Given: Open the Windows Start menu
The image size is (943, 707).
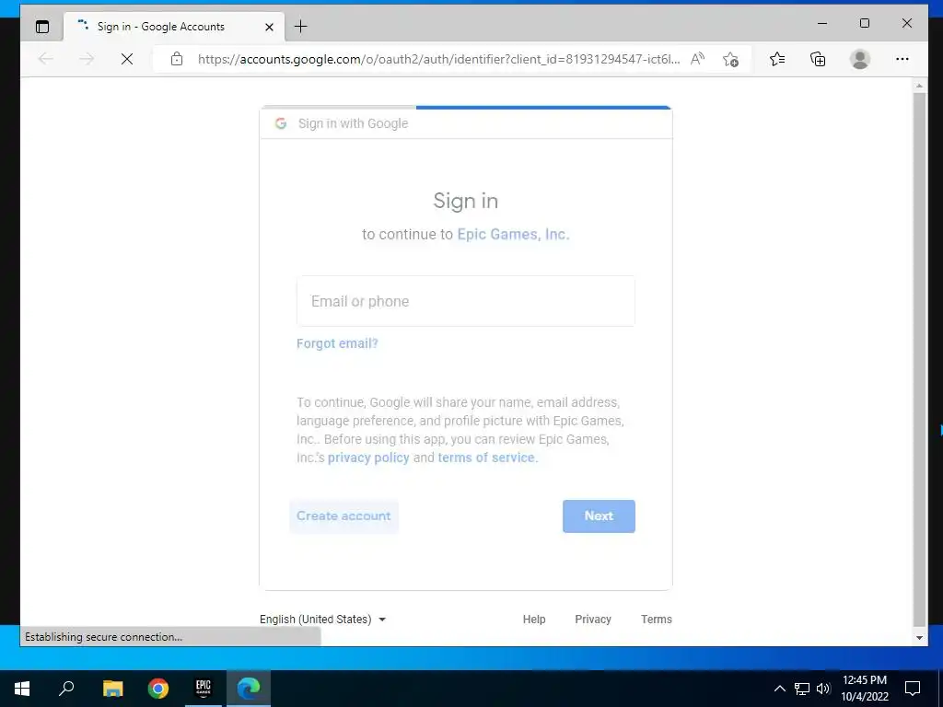Looking at the screenshot, I should (x=22, y=689).
